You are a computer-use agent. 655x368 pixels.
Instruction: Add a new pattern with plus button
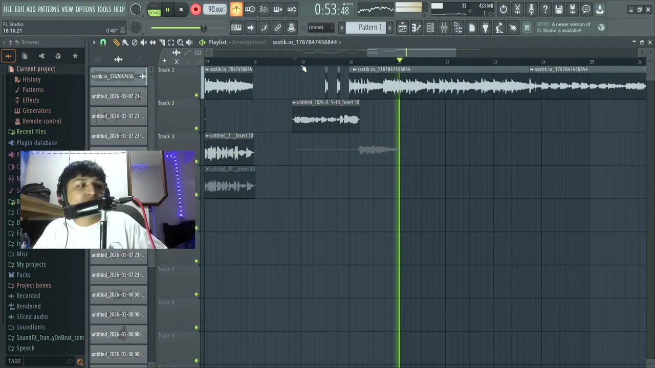point(390,28)
